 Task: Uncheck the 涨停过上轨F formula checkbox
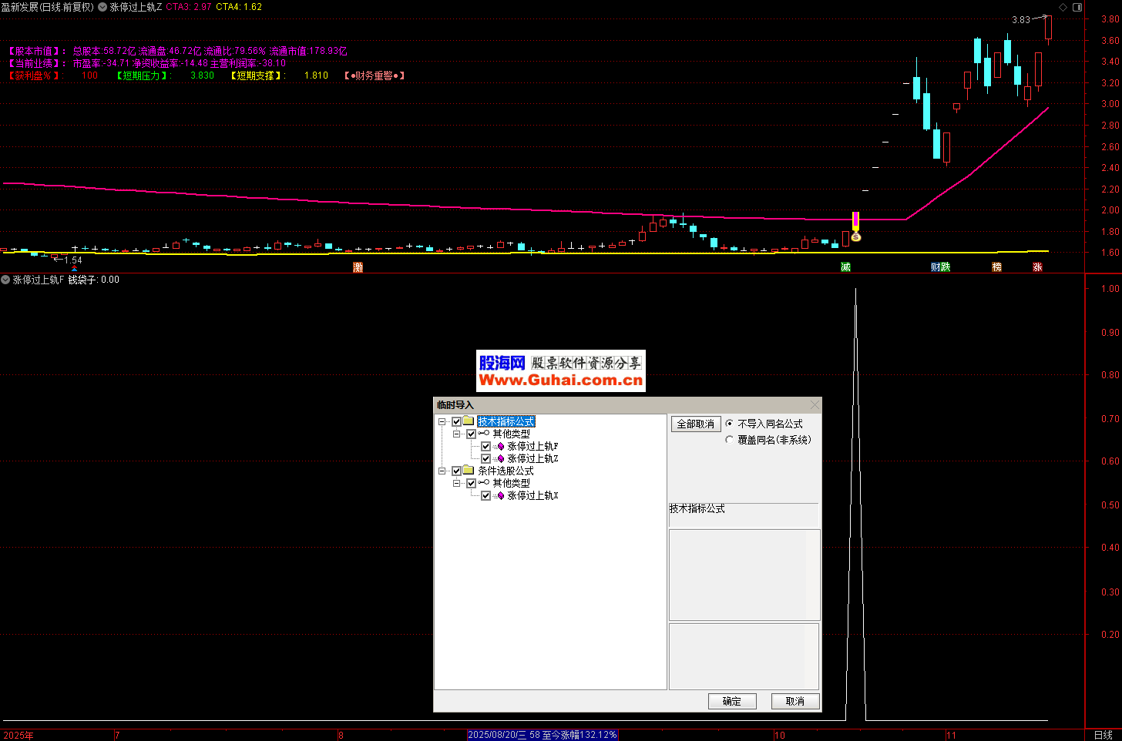click(485, 447)
